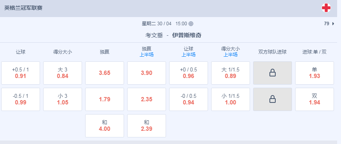341x144 pixels.
Task: Click the live stream icon next to 15:00
Action: (x=191, y=24)
